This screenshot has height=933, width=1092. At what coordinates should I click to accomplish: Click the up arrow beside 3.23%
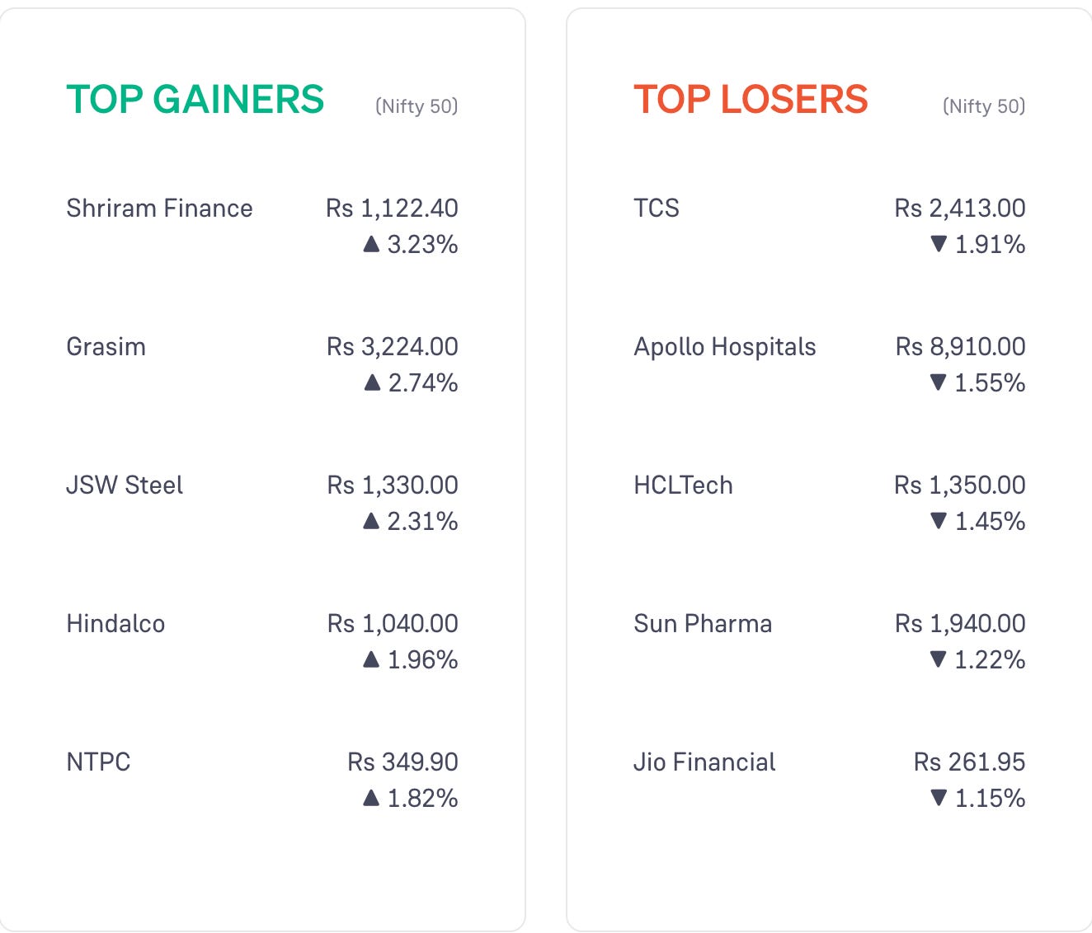click(x=371, y=244)
